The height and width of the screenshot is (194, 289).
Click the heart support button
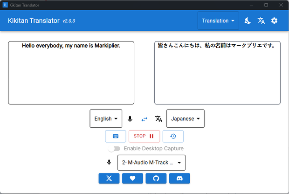tap(132, 178)
